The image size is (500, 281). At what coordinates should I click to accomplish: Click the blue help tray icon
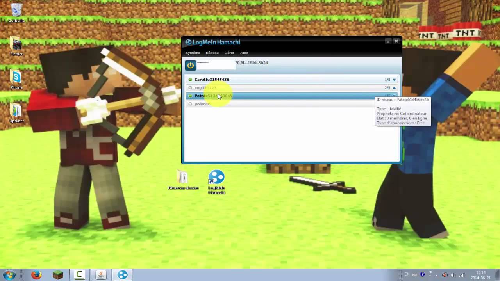(422, 275)
